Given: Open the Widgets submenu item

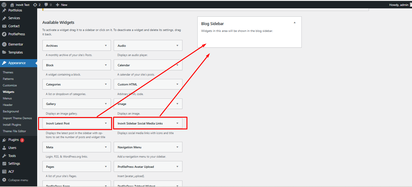Looking at the screenshot, I should point(9,92).
